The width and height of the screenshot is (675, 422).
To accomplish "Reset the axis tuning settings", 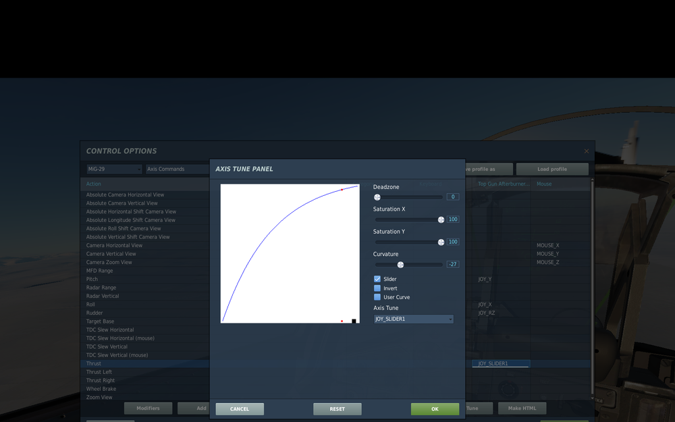I will click(337, 408).
